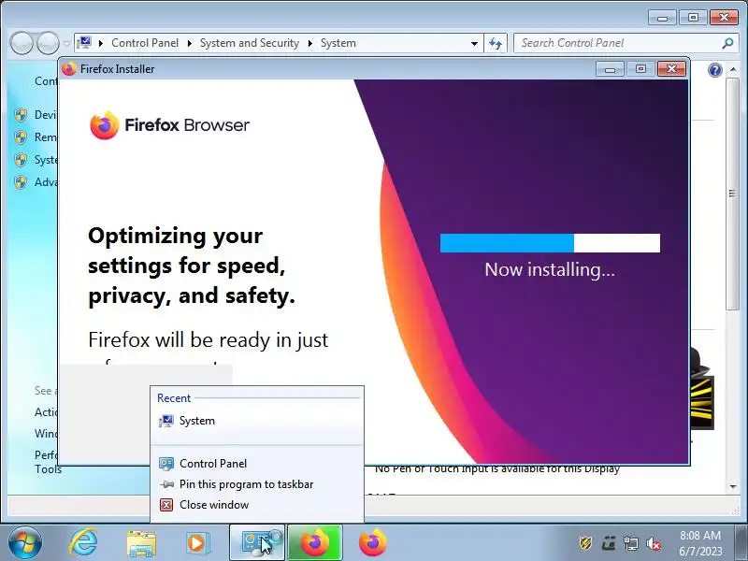Click the scroll up arrow in Control Panel

coord(733,69)
